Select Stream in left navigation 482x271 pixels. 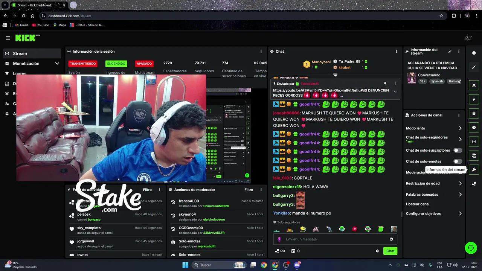click(x=32, y=53)
